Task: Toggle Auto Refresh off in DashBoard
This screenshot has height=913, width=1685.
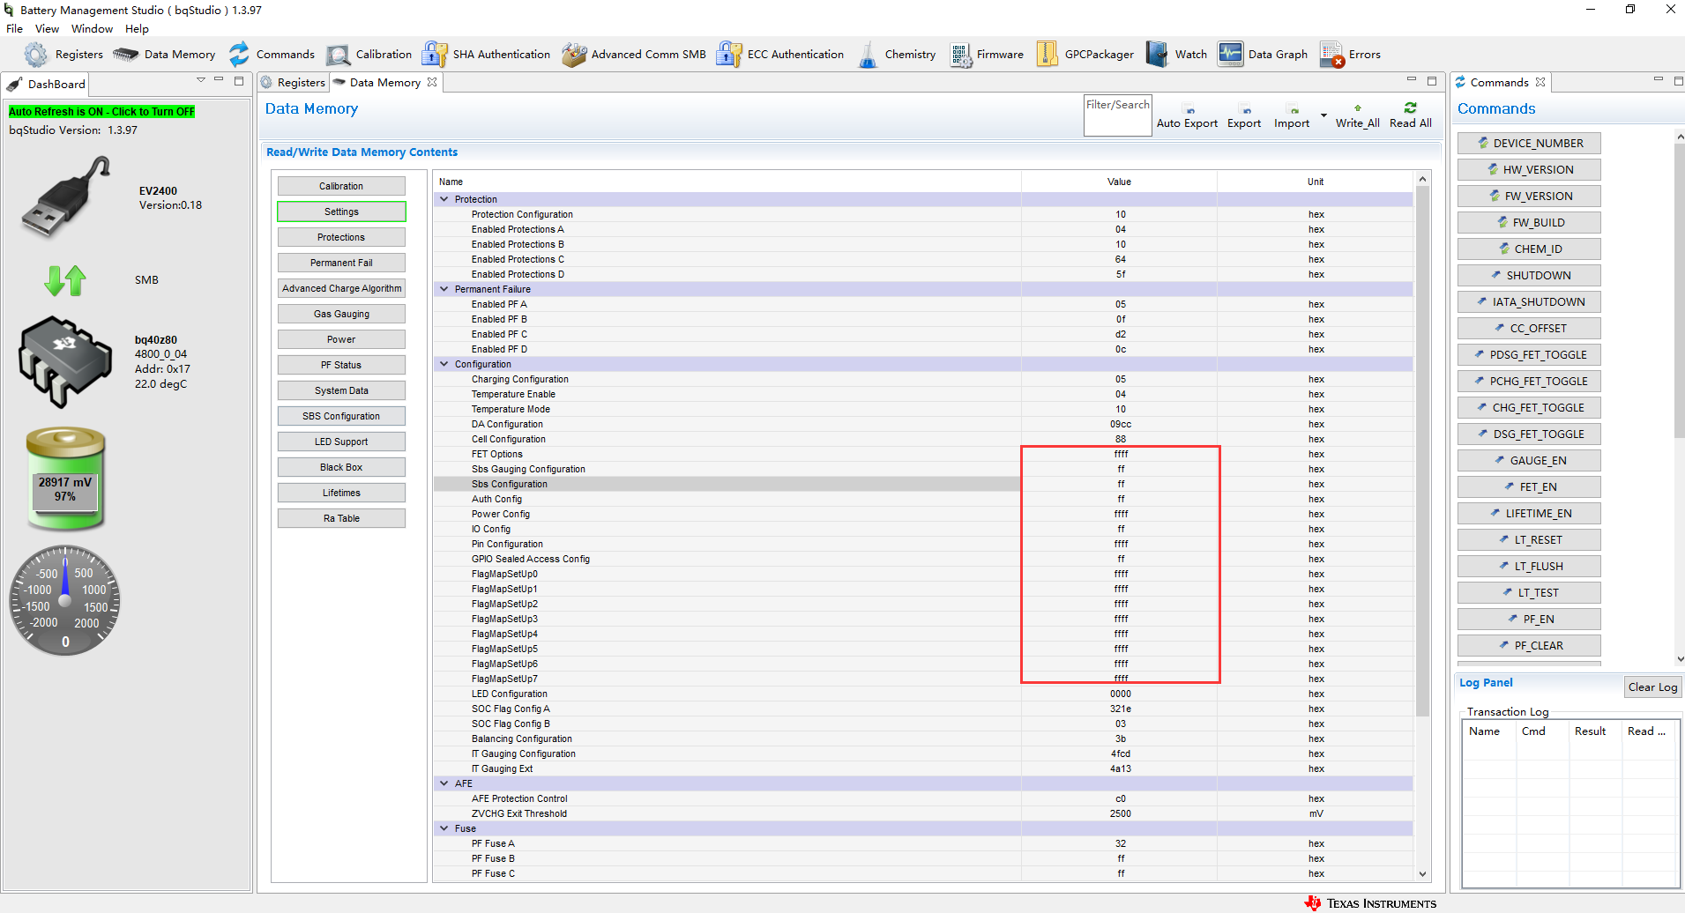Action: tap(101, 112)
